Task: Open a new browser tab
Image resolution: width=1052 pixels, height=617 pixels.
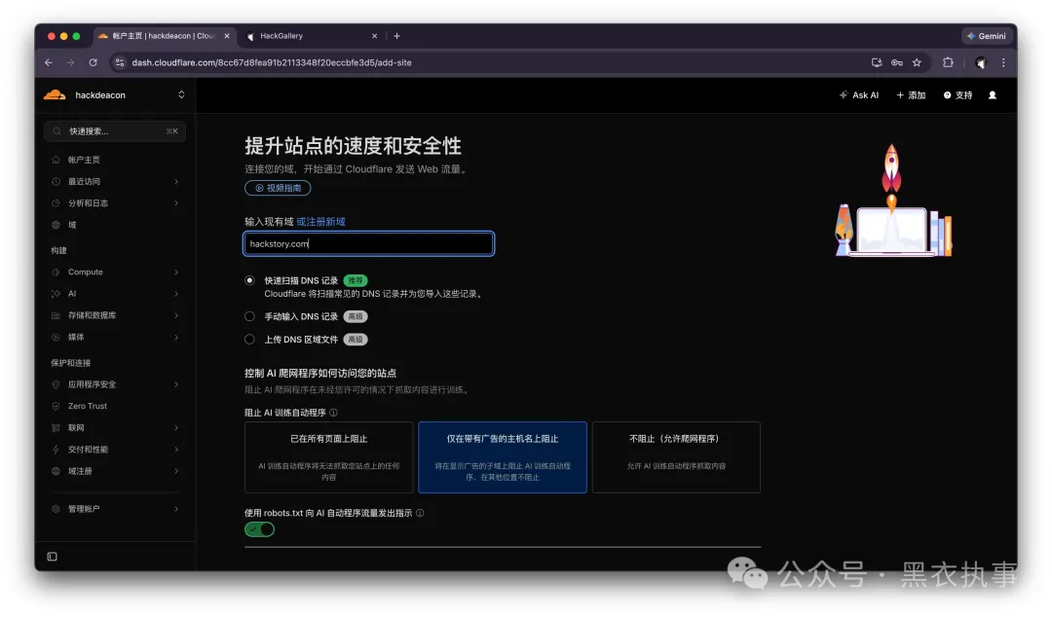Action: coord(397,36)
